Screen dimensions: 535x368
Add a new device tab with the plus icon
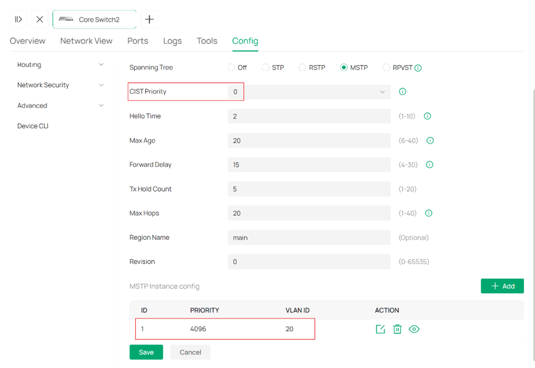point(149,20)
